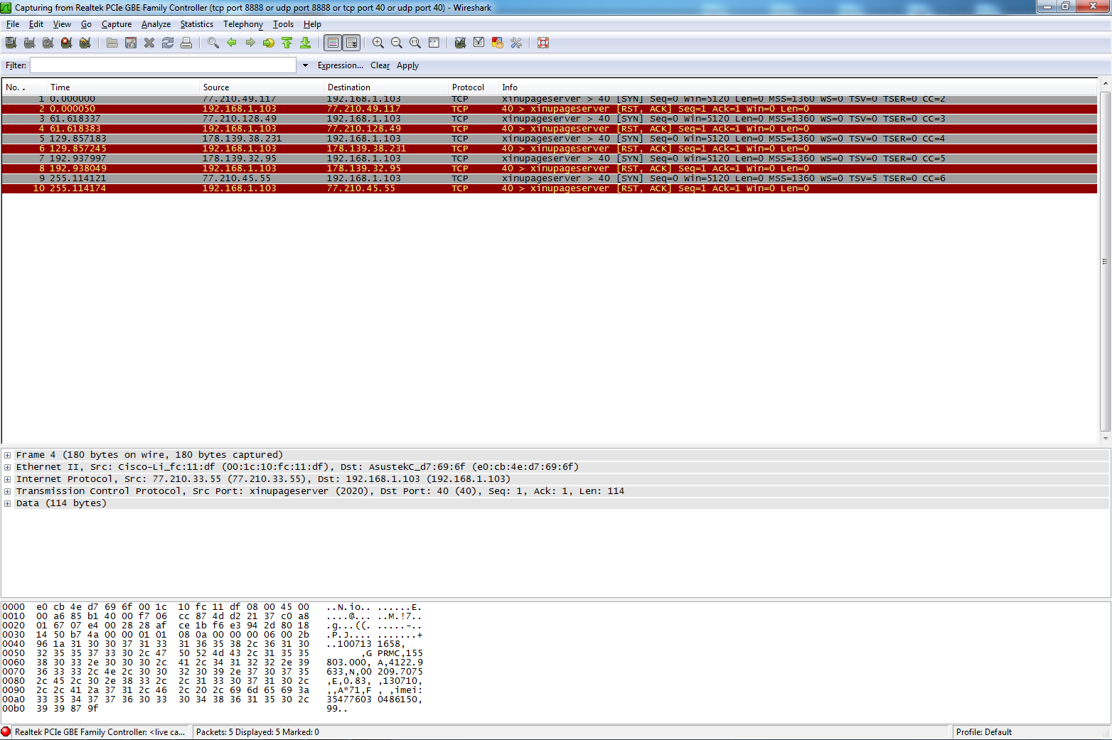Select packet 3 at time 61.618337
Viewport: 1112px width, 740px height.
click(x=550, y=119)
